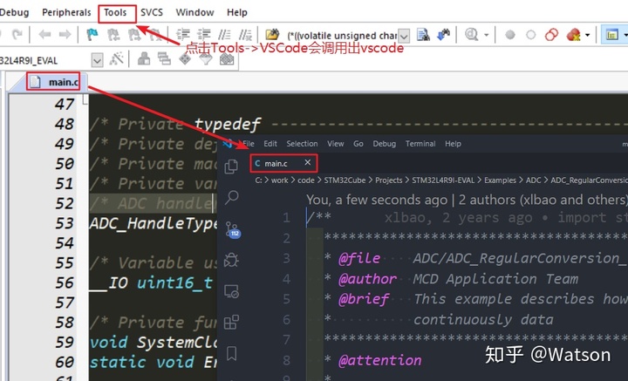Comment selection with the comment icon
The image size is (628, 381).
(224, 35)
